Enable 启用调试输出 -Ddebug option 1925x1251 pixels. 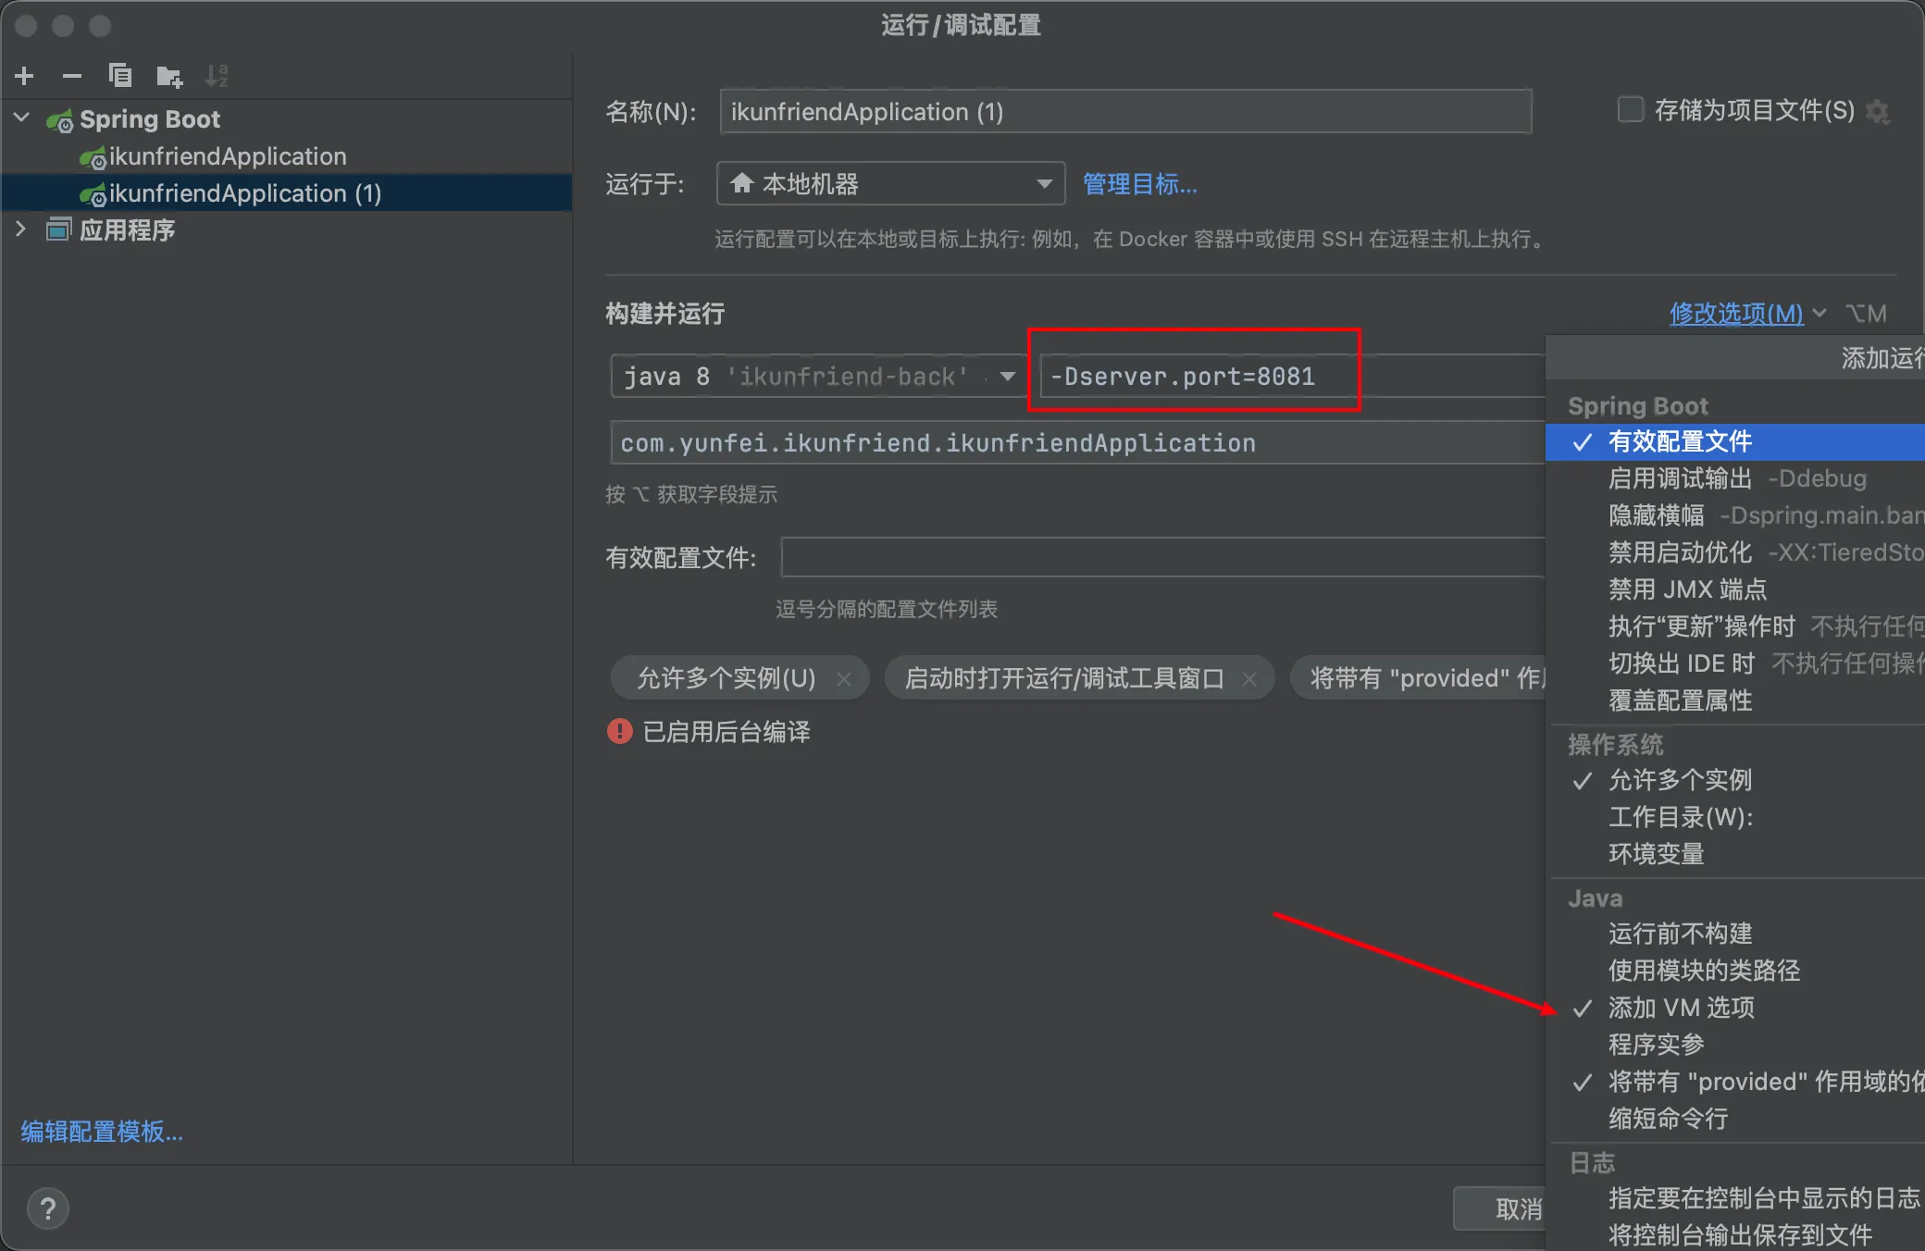1735,478
